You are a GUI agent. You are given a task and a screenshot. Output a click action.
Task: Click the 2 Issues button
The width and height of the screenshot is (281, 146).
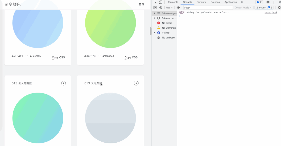coord(264,8)
